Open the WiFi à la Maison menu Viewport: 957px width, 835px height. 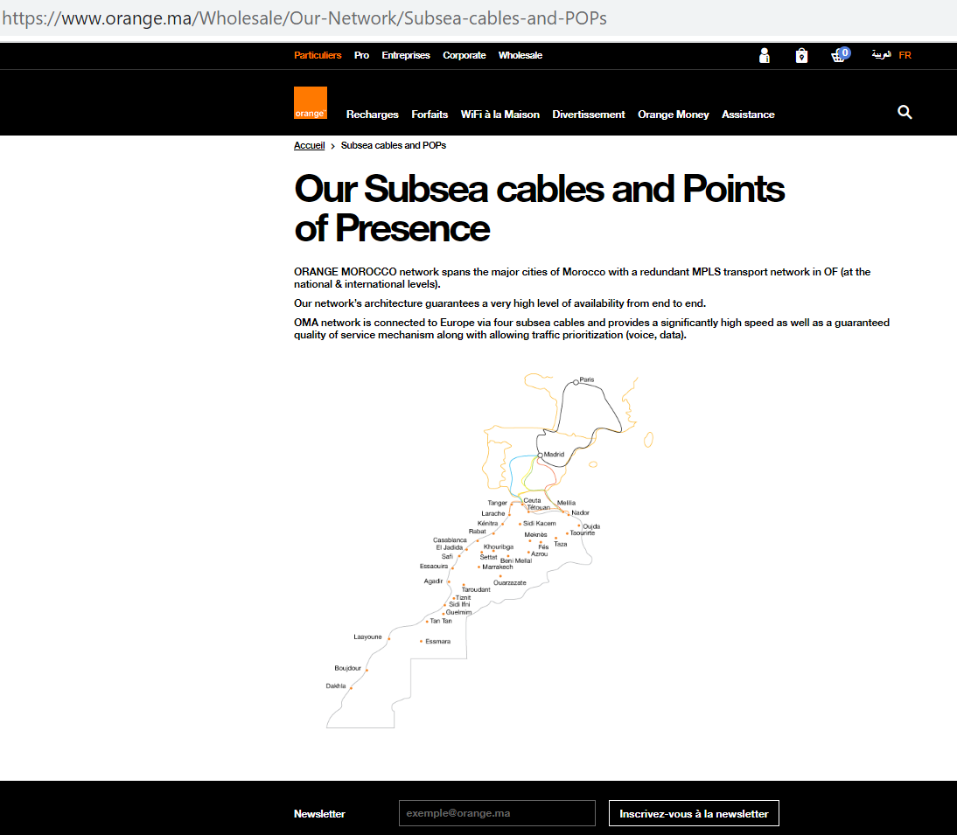pos(499,115)
